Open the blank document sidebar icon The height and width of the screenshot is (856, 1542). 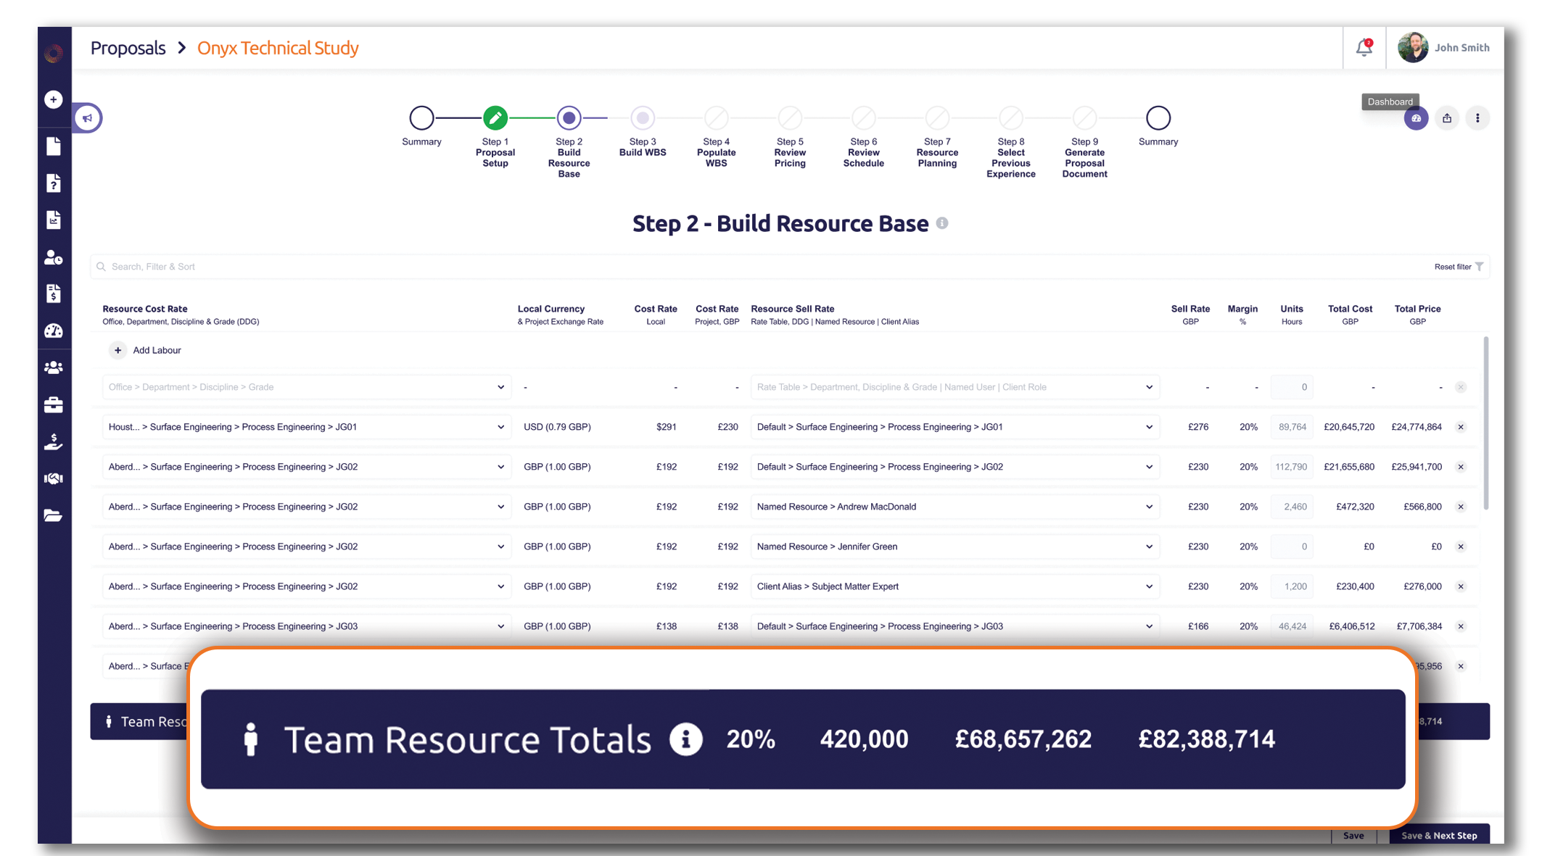54,146
